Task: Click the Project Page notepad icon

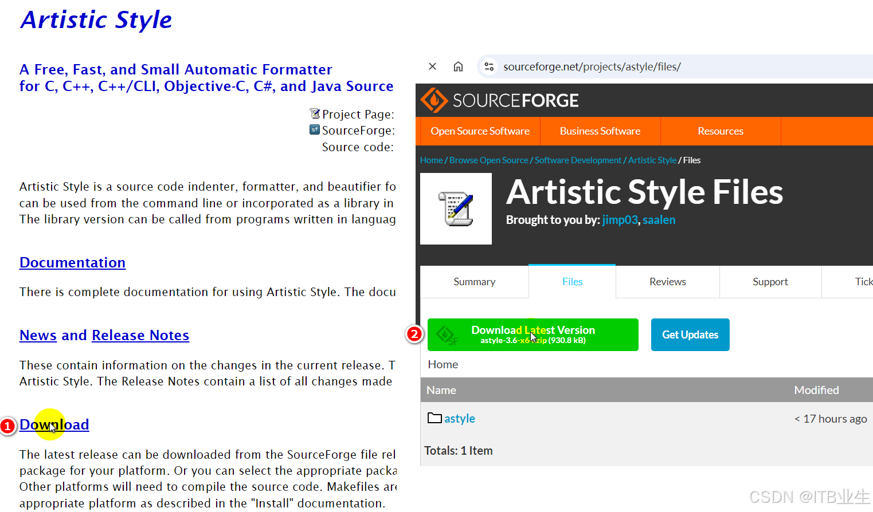Action: [315, 113]
